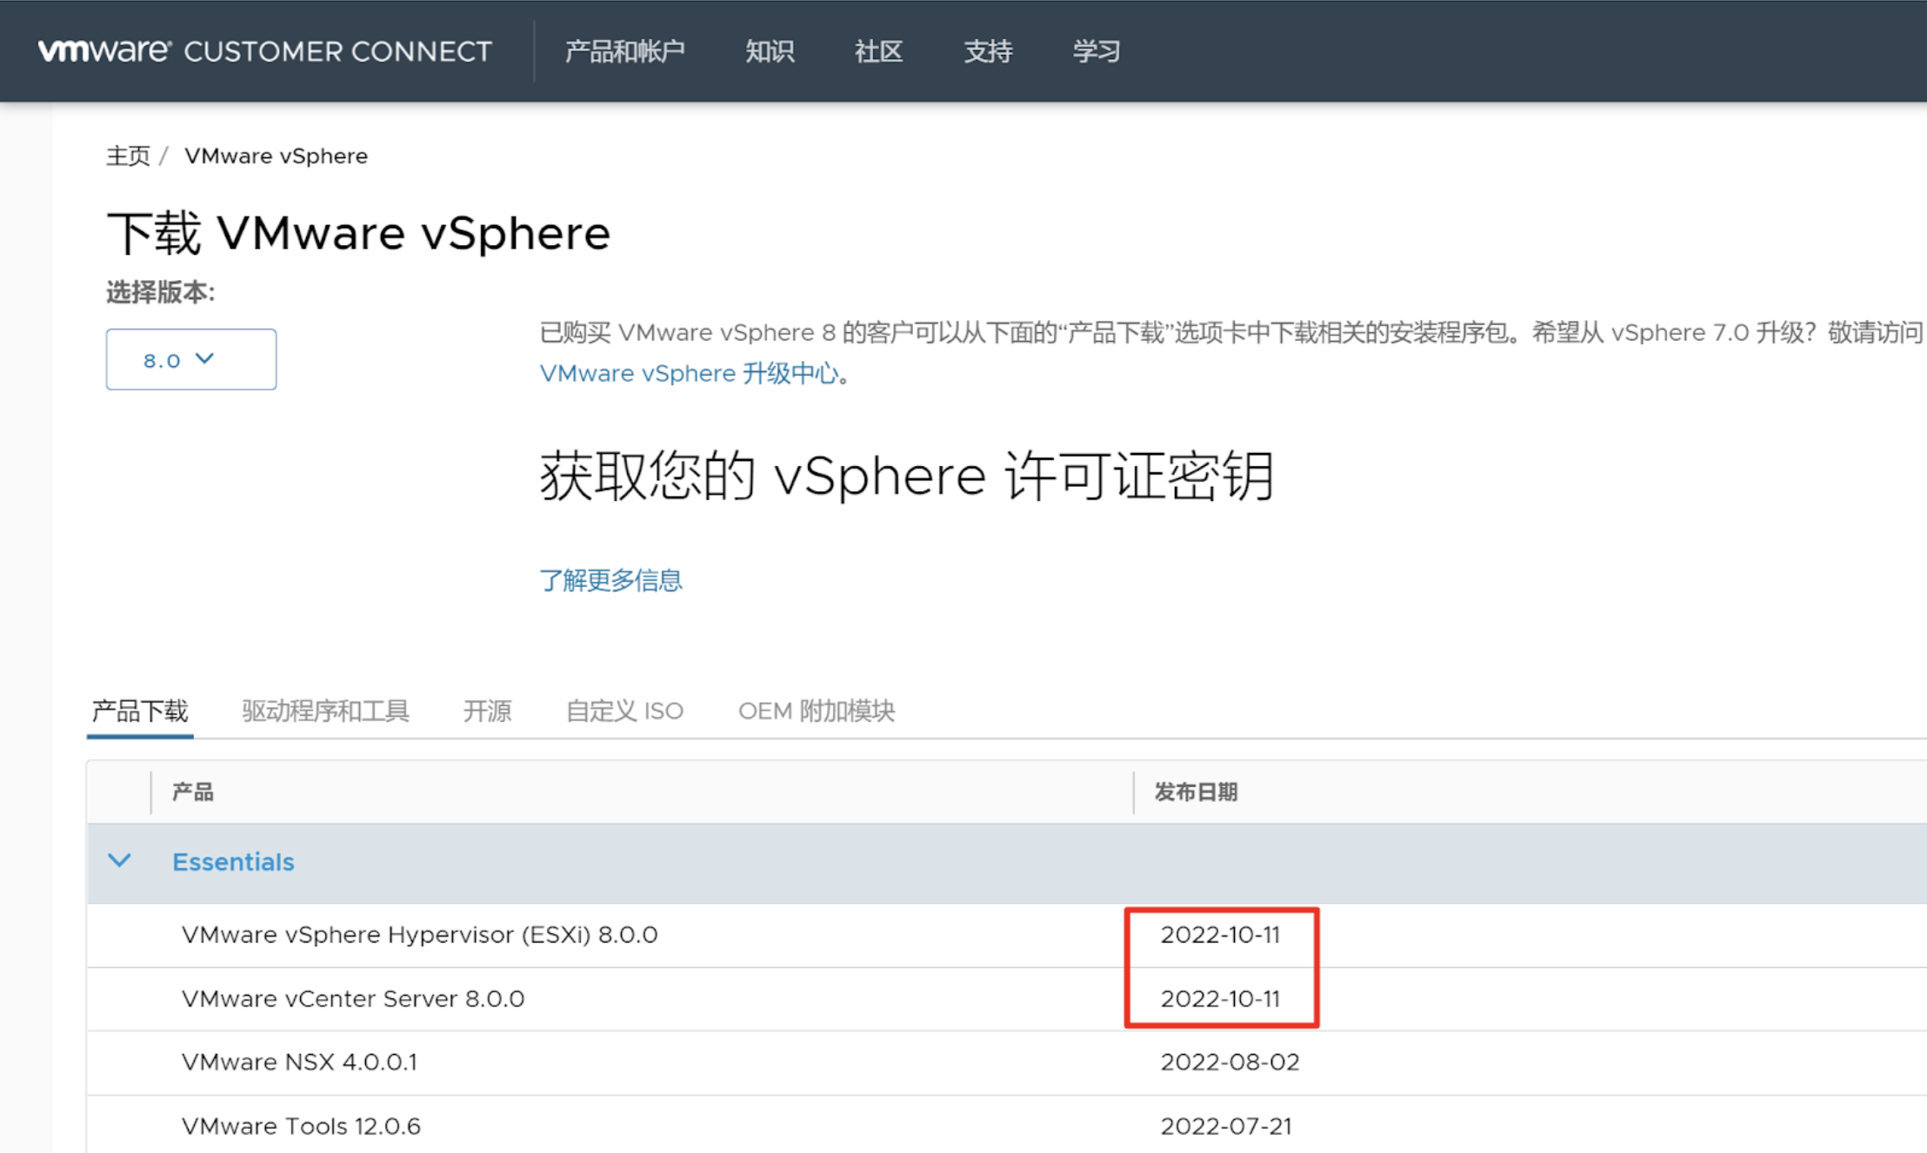This screenshot has height=1153, width=1927.
Task: Open the 8.0 version dropdown
Action: (x=191, y=359)
